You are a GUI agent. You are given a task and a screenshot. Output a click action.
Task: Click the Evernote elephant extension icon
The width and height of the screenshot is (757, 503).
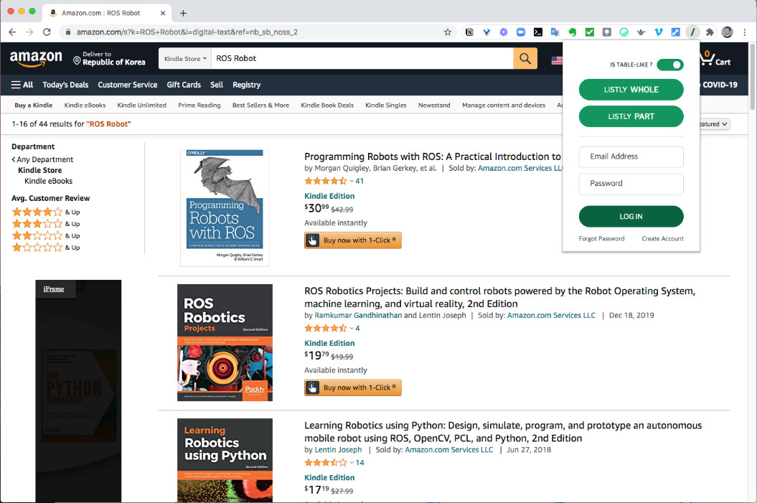click(x=573, y=32)
